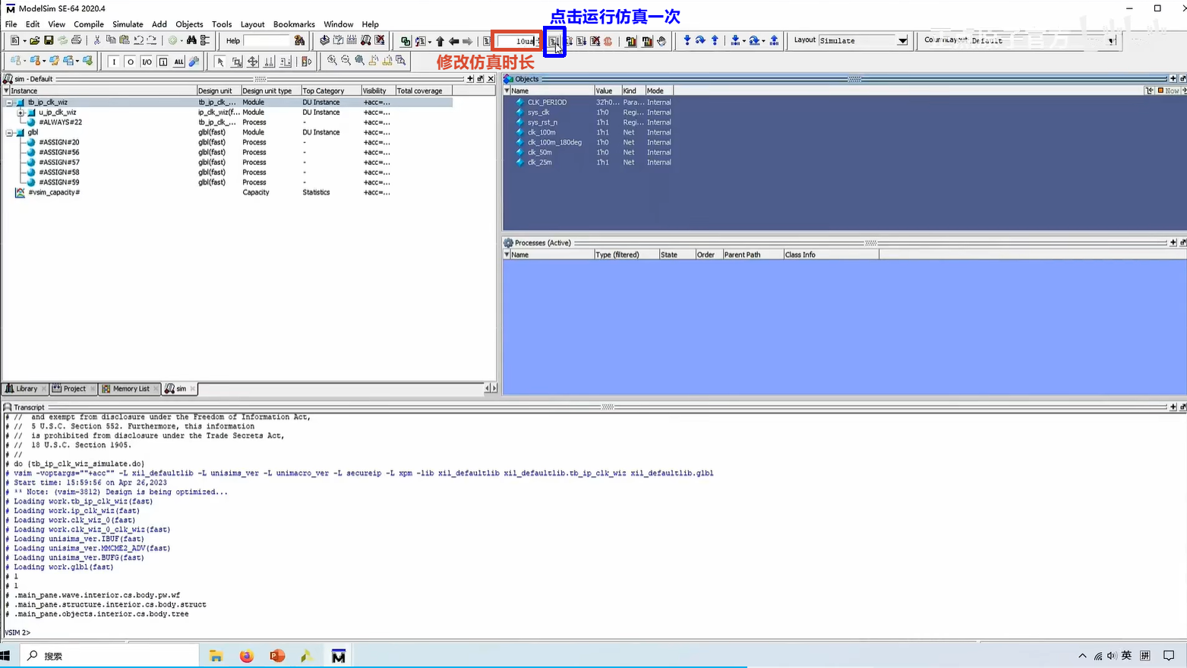Image resolution: width=1187 pixels, height=668 pixels.
Task: Click the Parent Path column header
Action: pos(753,255)
